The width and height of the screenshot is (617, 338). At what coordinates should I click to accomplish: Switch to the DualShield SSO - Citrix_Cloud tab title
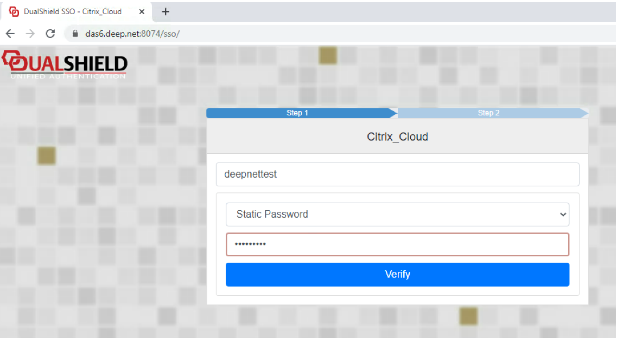[73, 11]
